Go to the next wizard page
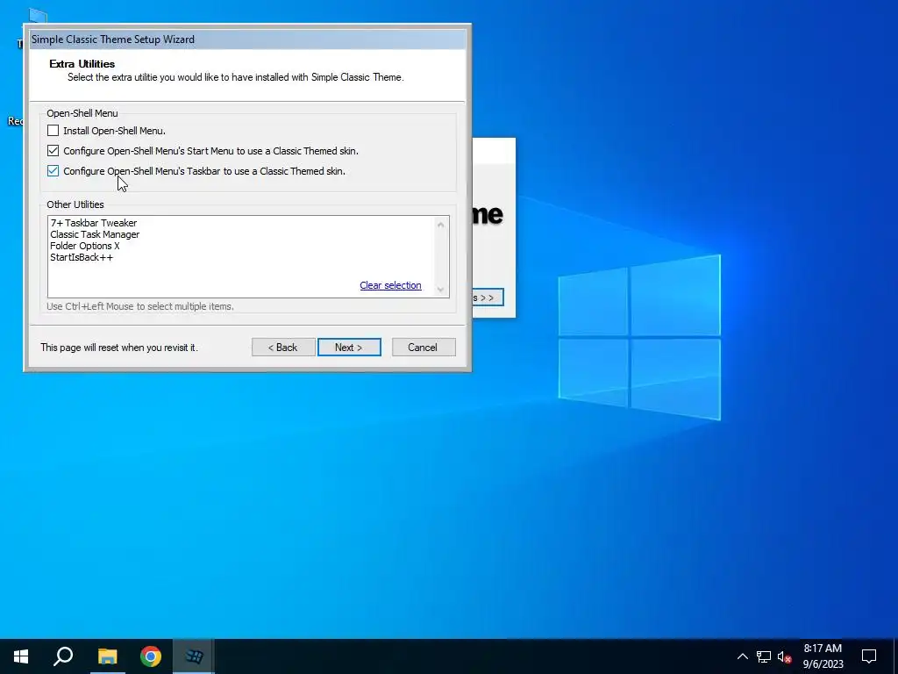The image size is (898, 674). tap(349, 348)
